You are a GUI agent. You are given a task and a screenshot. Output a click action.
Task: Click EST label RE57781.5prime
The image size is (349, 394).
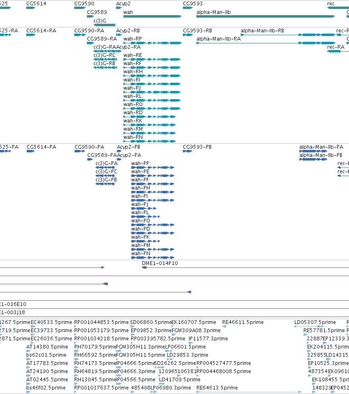pyautogui.click(x=324, y=331)
